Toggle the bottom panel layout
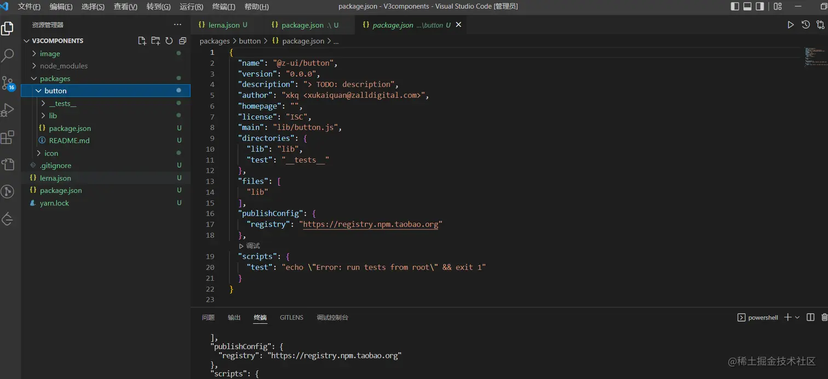Image resolution: width=828 pixels, height=379 pixels. [748, 7]
